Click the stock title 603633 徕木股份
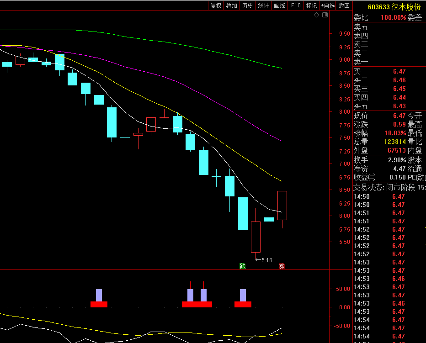426x343 pixels. pyautogui.click(x=394, y=7)
